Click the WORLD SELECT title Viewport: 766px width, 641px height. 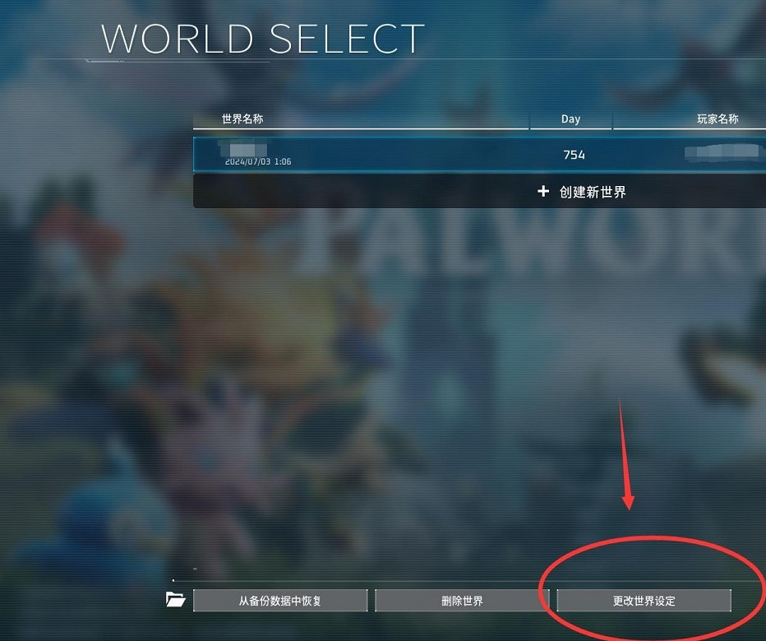pos(263,39)
